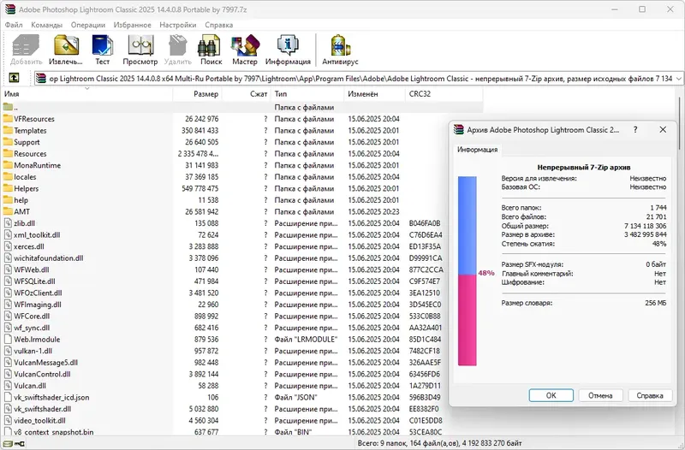The width and height of the screenshot is (685, 450).
Task: Select the locales folder row
Action: [x=242, y=177]
